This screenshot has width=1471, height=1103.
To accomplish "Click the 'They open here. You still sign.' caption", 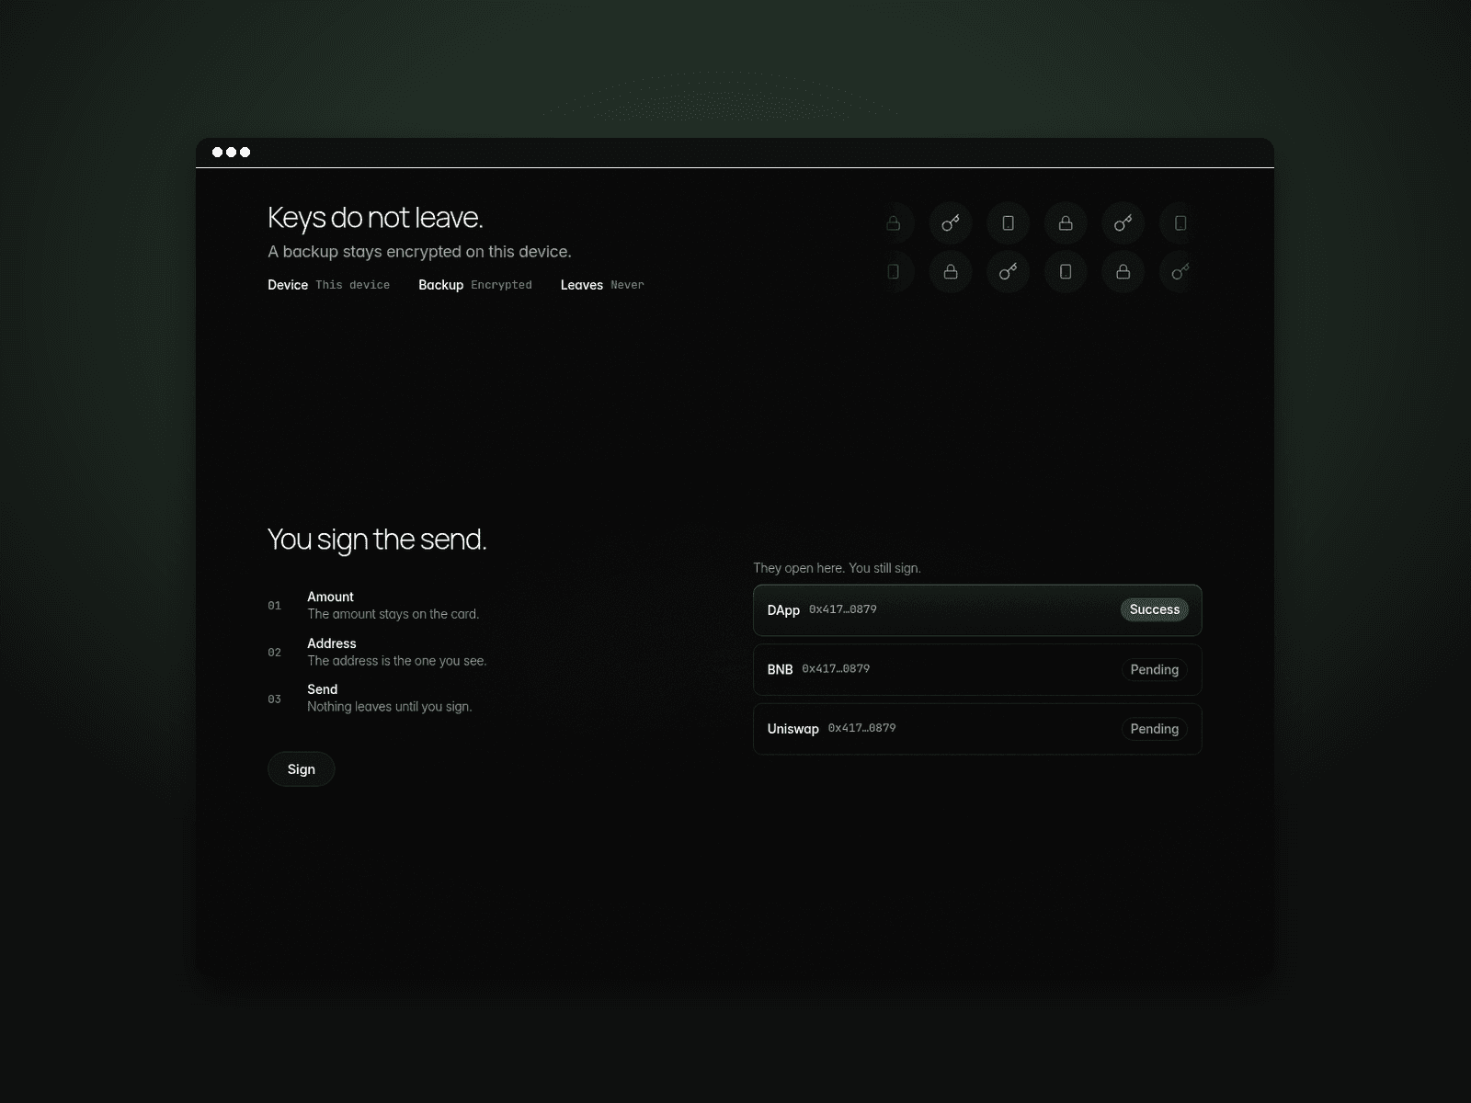I will [x=837, y=568].
